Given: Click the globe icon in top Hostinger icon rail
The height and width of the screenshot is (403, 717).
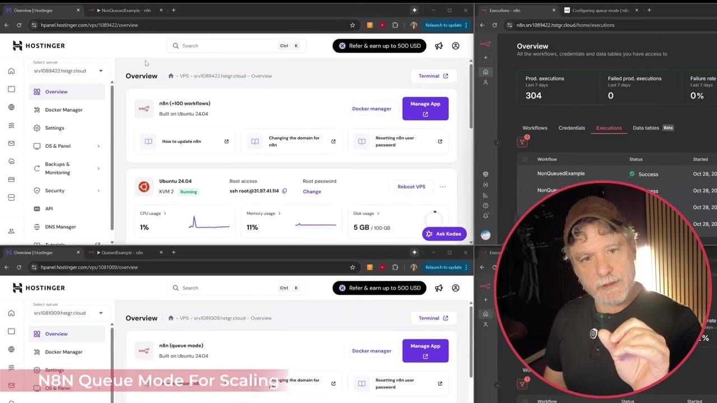Looking at the screenshot, I should tap(11, 107).
